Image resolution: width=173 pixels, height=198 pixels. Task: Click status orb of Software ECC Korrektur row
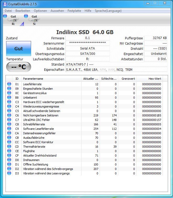(9, 142)
